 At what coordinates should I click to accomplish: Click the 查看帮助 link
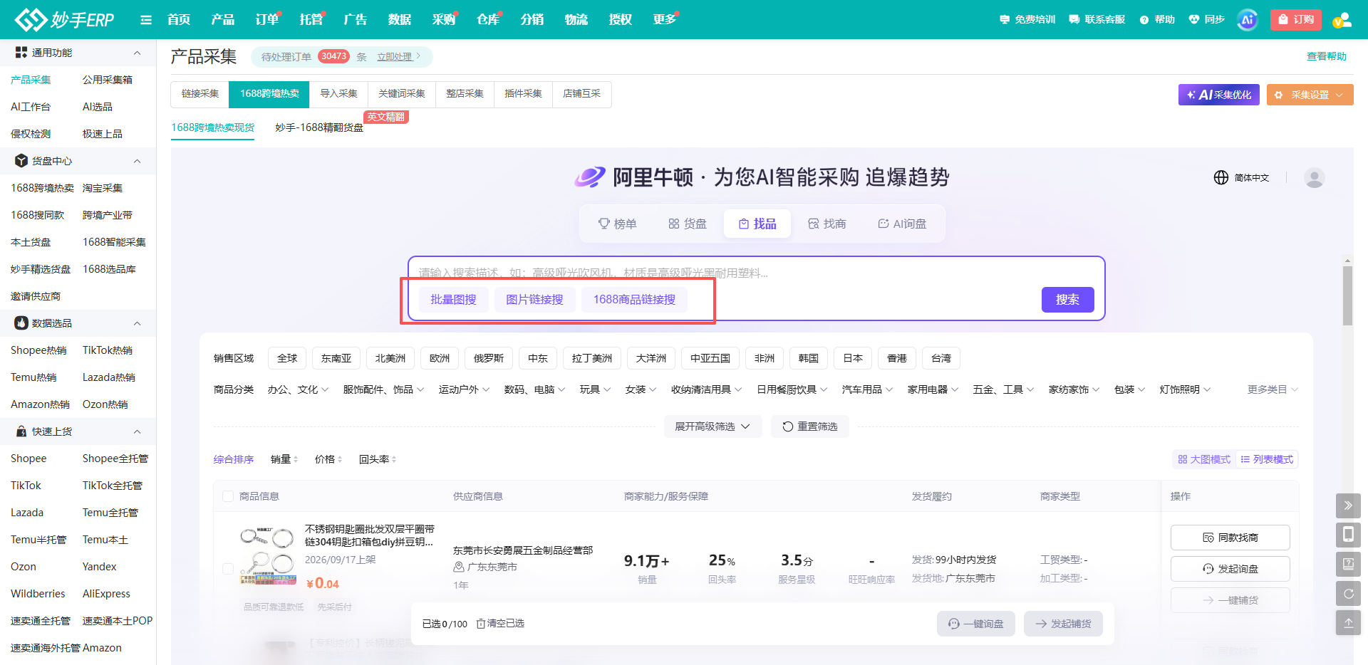(1327, 56)
